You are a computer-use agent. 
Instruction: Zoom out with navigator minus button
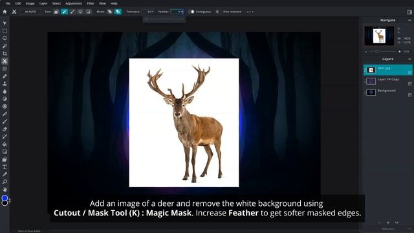[365, 52]
